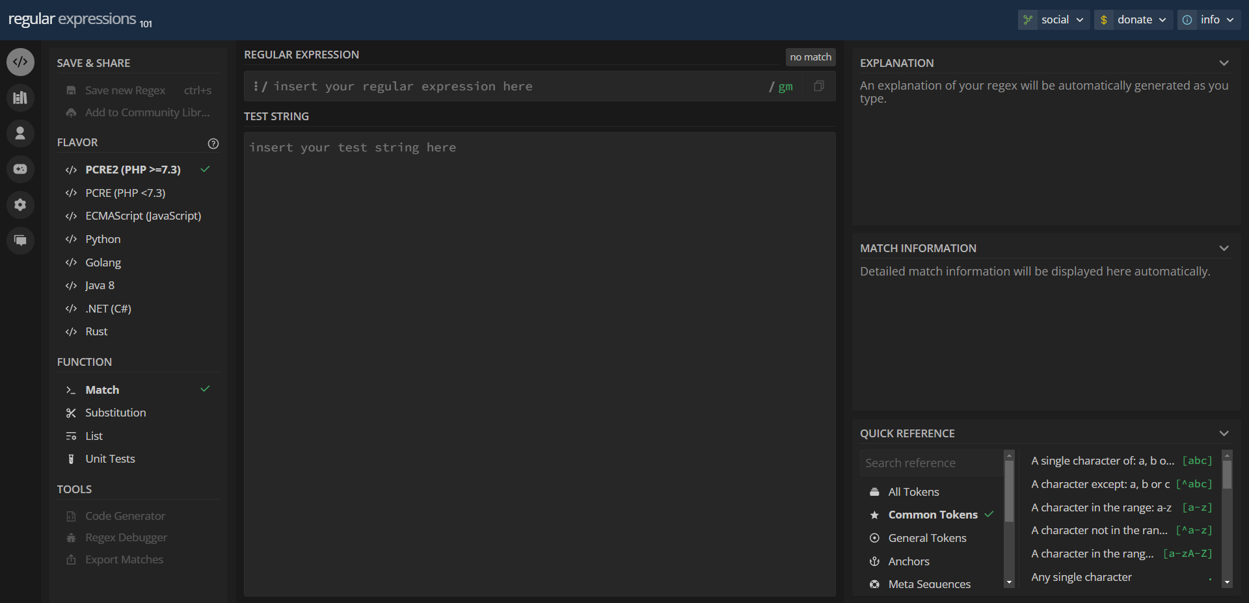Image resolution: width=1249 pixels, height=603 pixels.
Task: Open the donate dropdown menu
Action: click(1133, 19)
